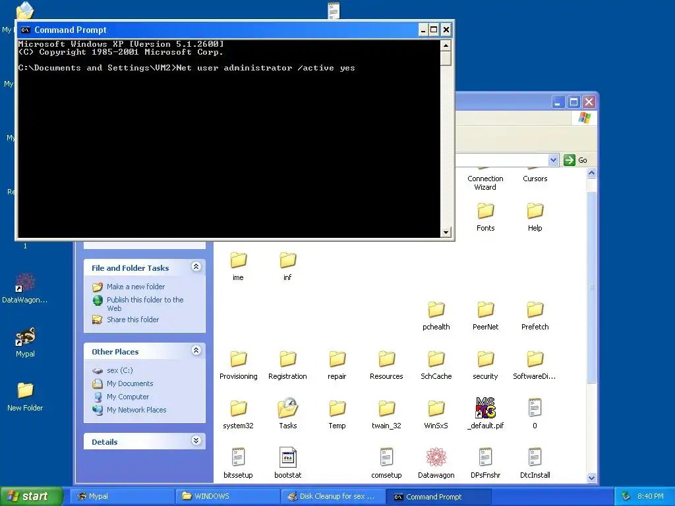The width and height of the screenshot is (675, 506).
Task: Click the Go button in address bar
Action: (x=575, y=160)
